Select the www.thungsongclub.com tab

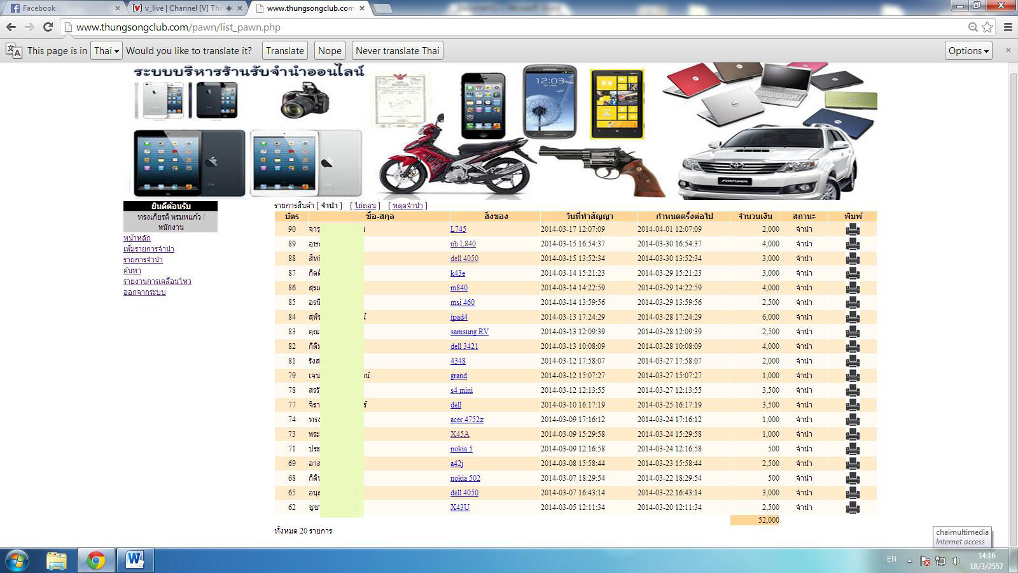click(310, 8)
